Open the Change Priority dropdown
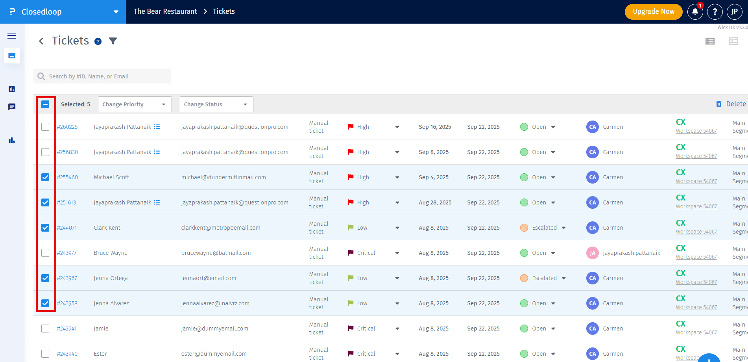The width and height of the screenshot is (748, 362). tap(135, 104)
